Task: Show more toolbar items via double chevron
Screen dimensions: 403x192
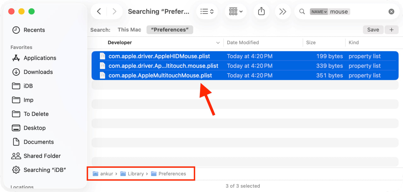Action: pos(283,12)
